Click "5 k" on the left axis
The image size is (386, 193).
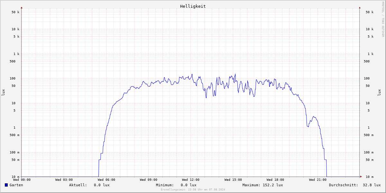[16, 37]
